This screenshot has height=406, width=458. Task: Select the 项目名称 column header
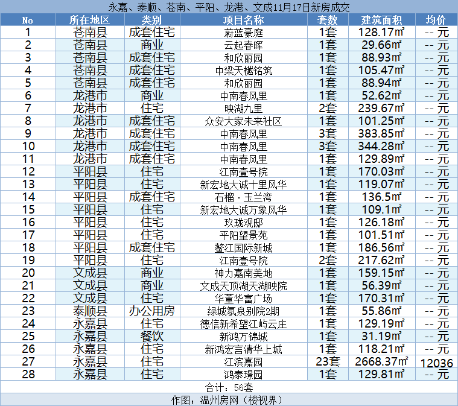(x=243, y=20)
